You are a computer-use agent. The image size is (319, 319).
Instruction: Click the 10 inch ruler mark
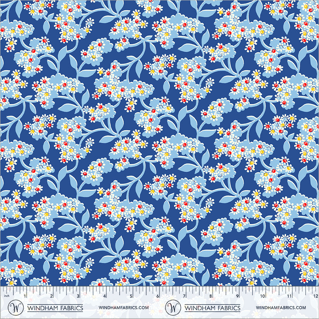[x=263, y=296]
